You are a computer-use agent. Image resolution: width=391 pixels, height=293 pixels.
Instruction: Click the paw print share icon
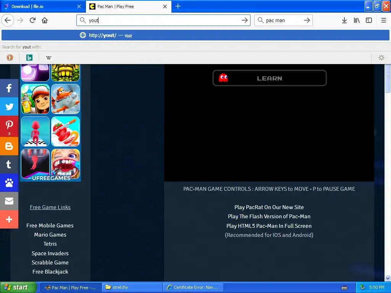9,183
